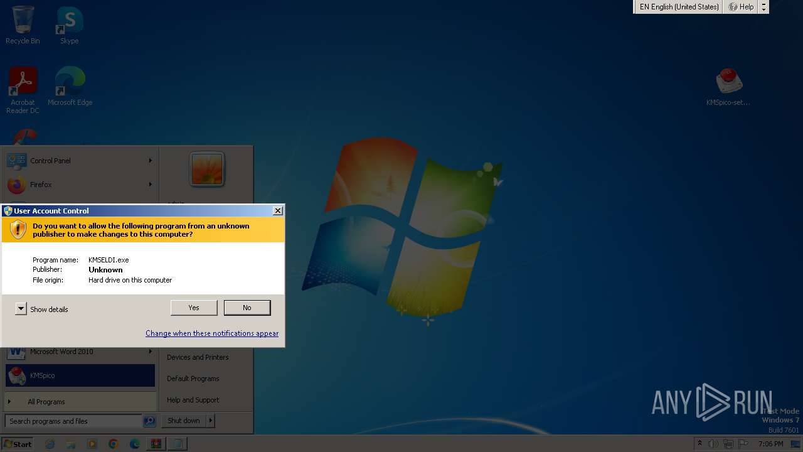Open Default Programs
Screen dimensions: 803x452
pyautogui.click(x=193, y=379)
